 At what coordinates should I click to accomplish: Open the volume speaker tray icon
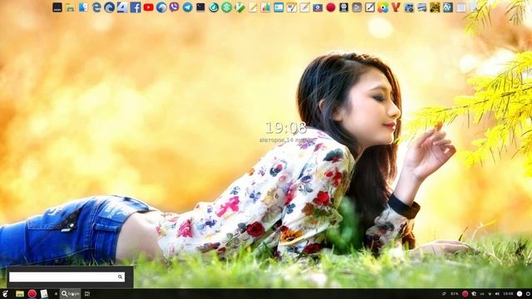point(497,294)
